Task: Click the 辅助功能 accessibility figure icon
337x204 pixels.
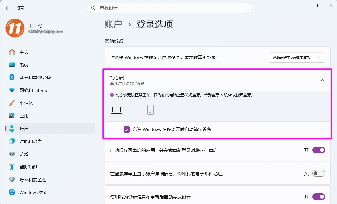Action: (x=12, y=167)
